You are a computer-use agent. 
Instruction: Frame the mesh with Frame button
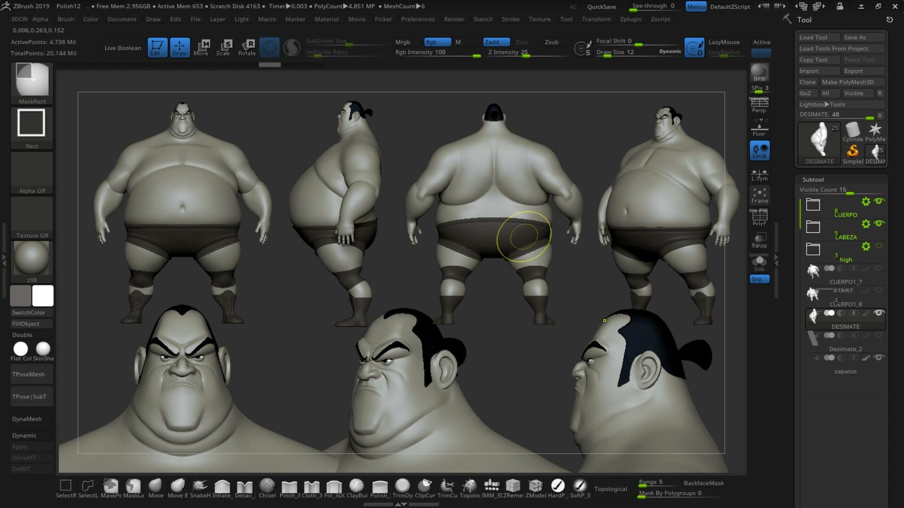click(759, 195)
